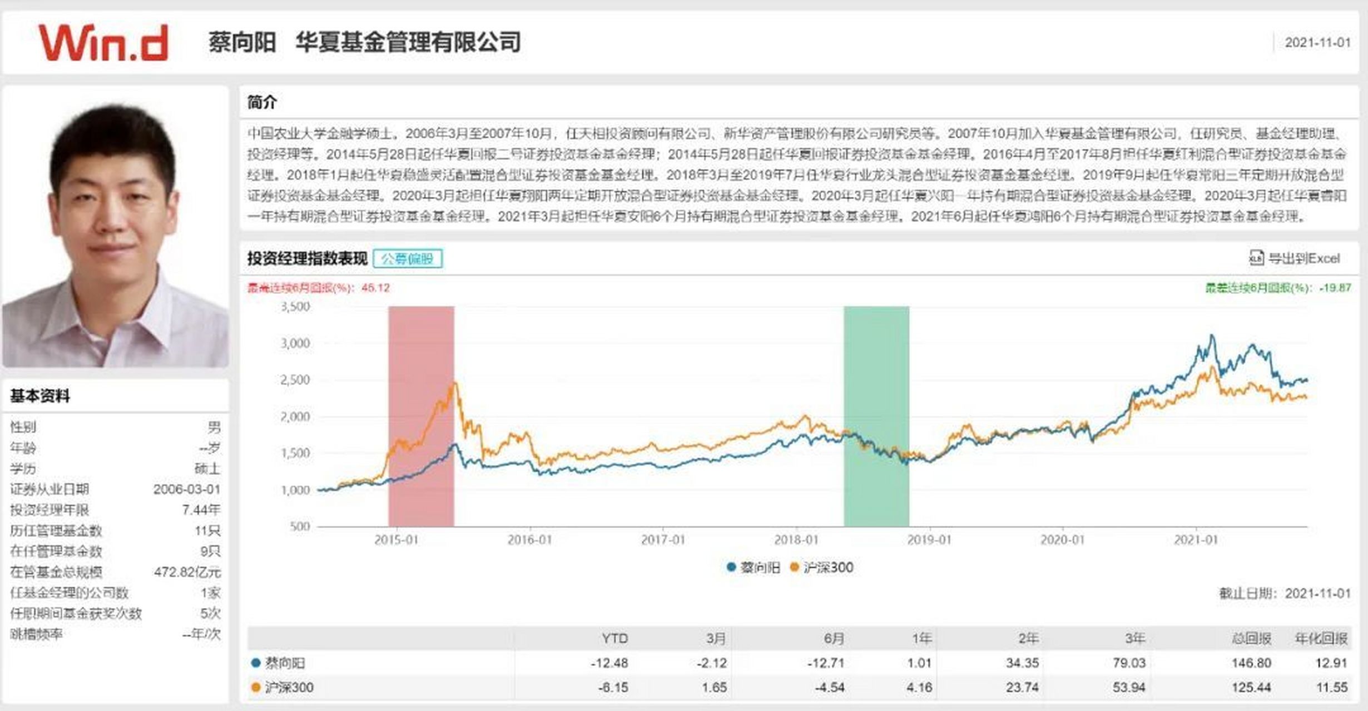Toggle 沪深300 legend series dot
This screenshot has width=1368, height=711.
click(794, 567)
